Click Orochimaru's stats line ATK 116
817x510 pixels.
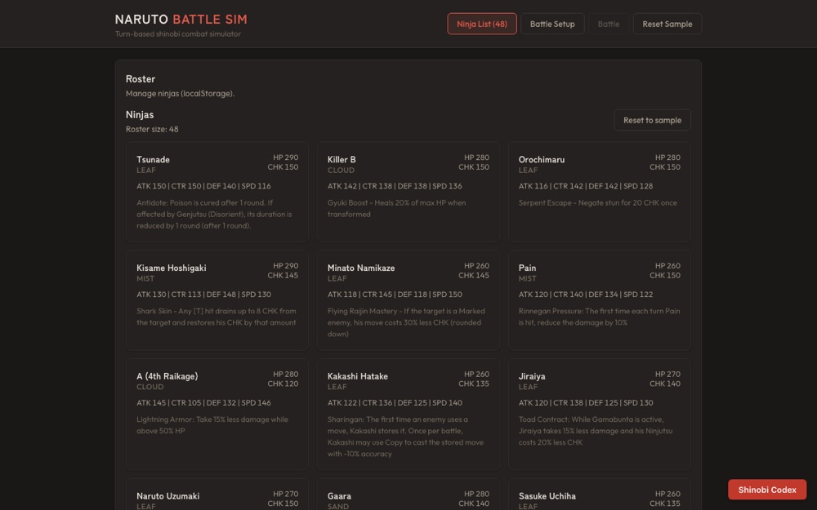[x=586, y=186]
